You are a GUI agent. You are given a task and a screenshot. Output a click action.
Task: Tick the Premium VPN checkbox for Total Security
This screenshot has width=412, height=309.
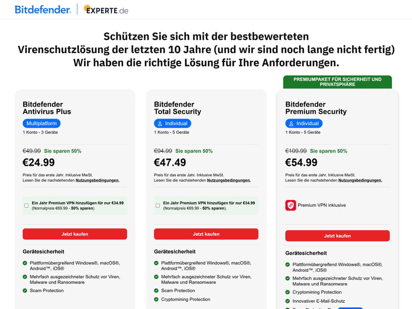click(x=158, y=205)
